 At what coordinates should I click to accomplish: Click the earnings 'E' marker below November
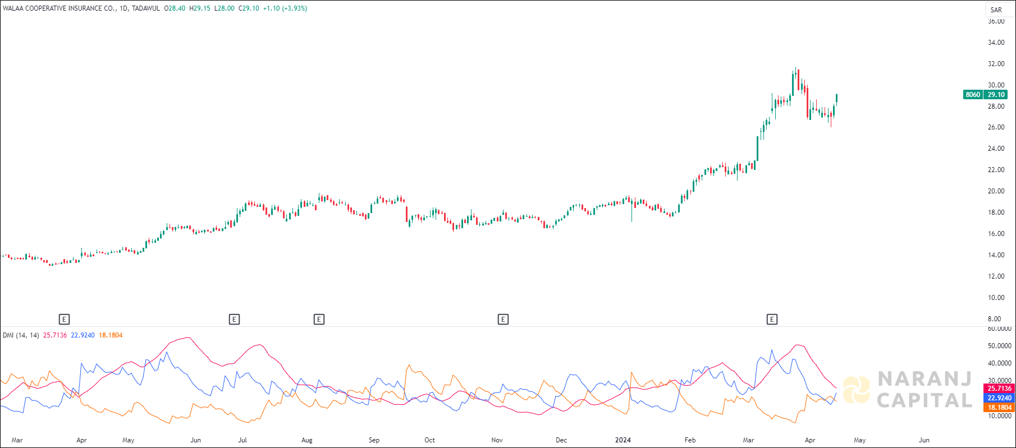click(x=503, y=320)
